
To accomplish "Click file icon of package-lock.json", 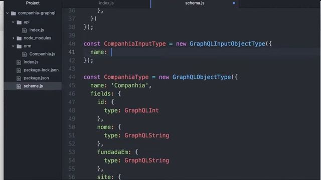I will 19,70.
